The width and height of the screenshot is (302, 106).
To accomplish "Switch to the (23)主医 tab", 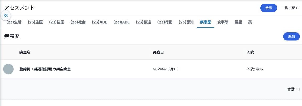I will [35, 22].
